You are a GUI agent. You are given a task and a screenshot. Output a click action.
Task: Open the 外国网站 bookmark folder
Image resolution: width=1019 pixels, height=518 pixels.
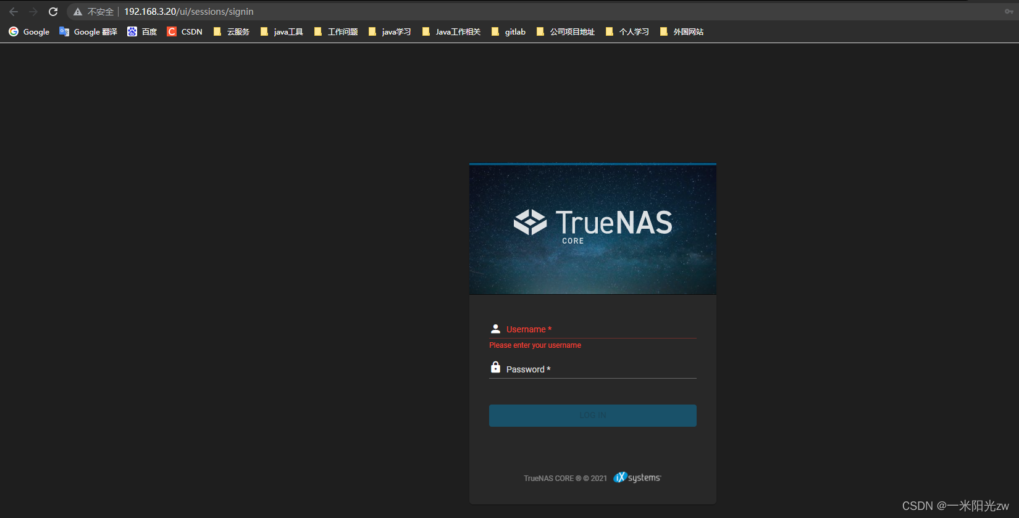pos(681,31)
